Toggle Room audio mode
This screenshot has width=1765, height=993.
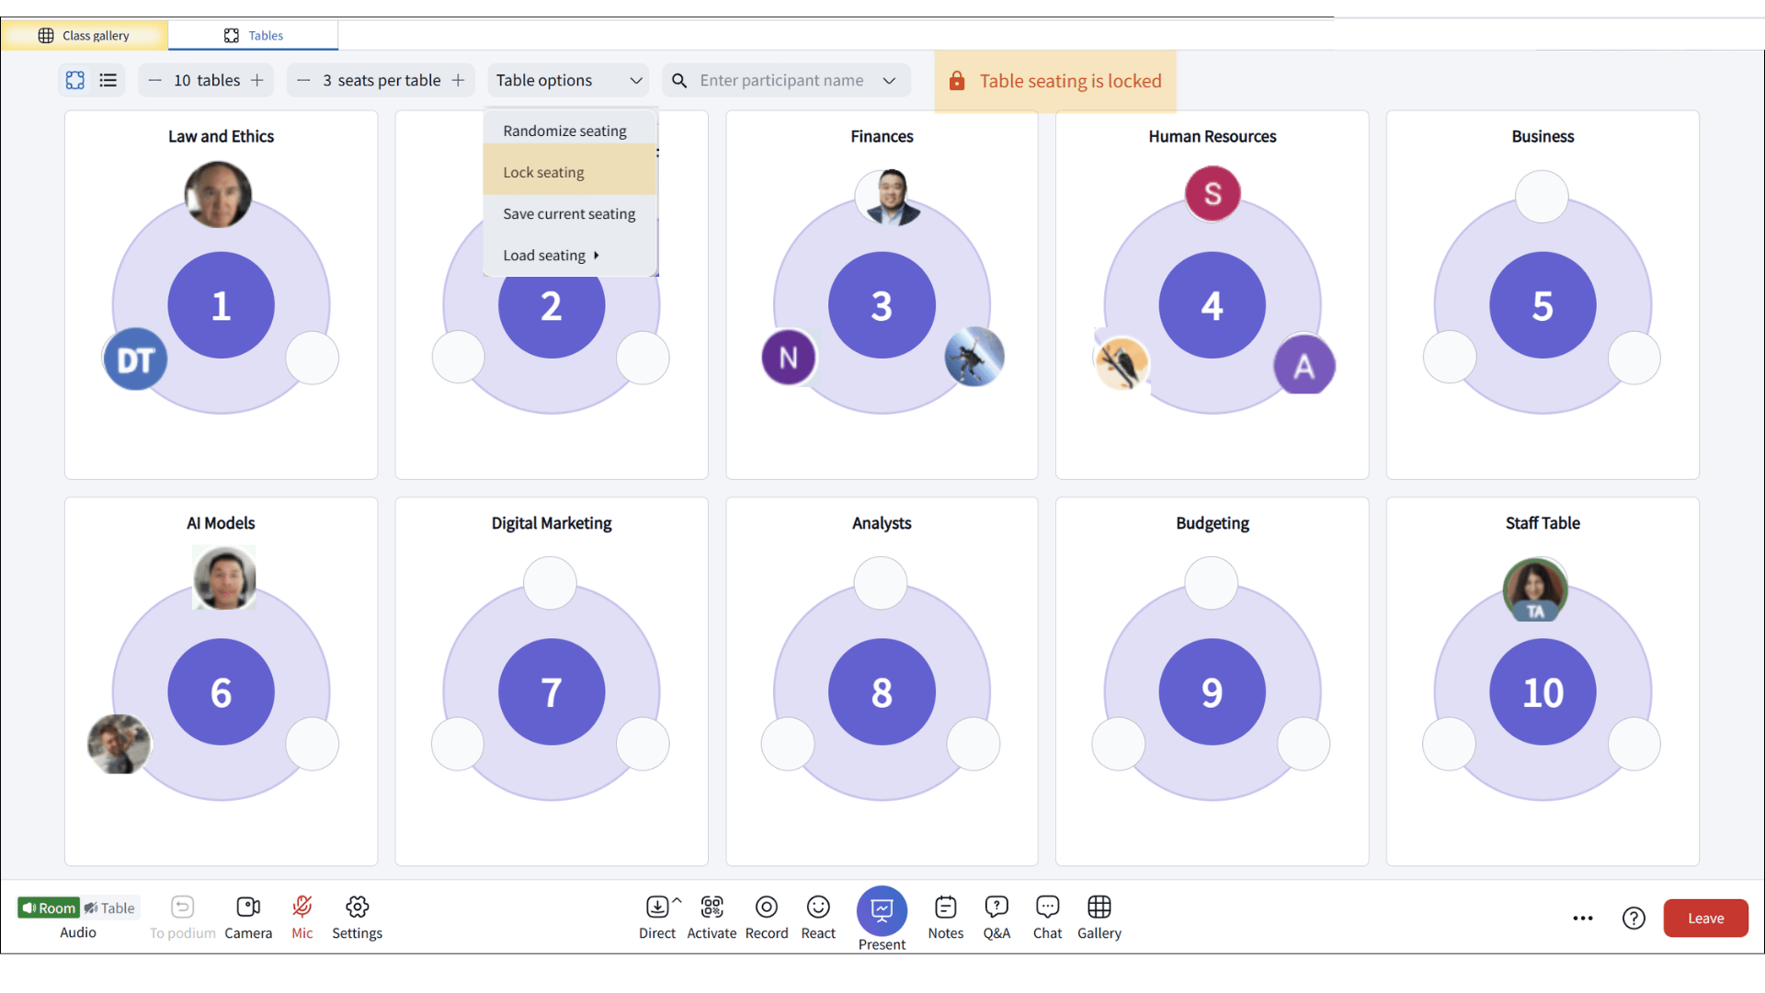[48, 907]
